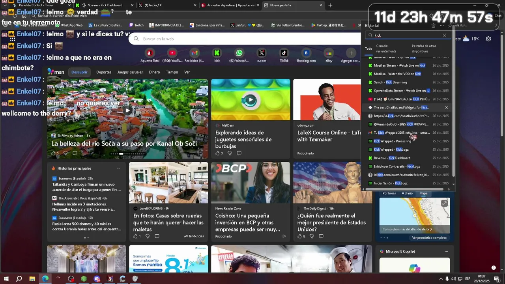
Task: Open 'Iniciar Sesión - KickLogz' history entry
Action: coord(408,183)
